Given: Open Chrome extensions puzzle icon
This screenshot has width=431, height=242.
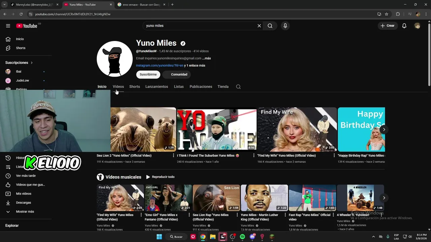Looking at the screenshot, I should click(x=398, y=14).
